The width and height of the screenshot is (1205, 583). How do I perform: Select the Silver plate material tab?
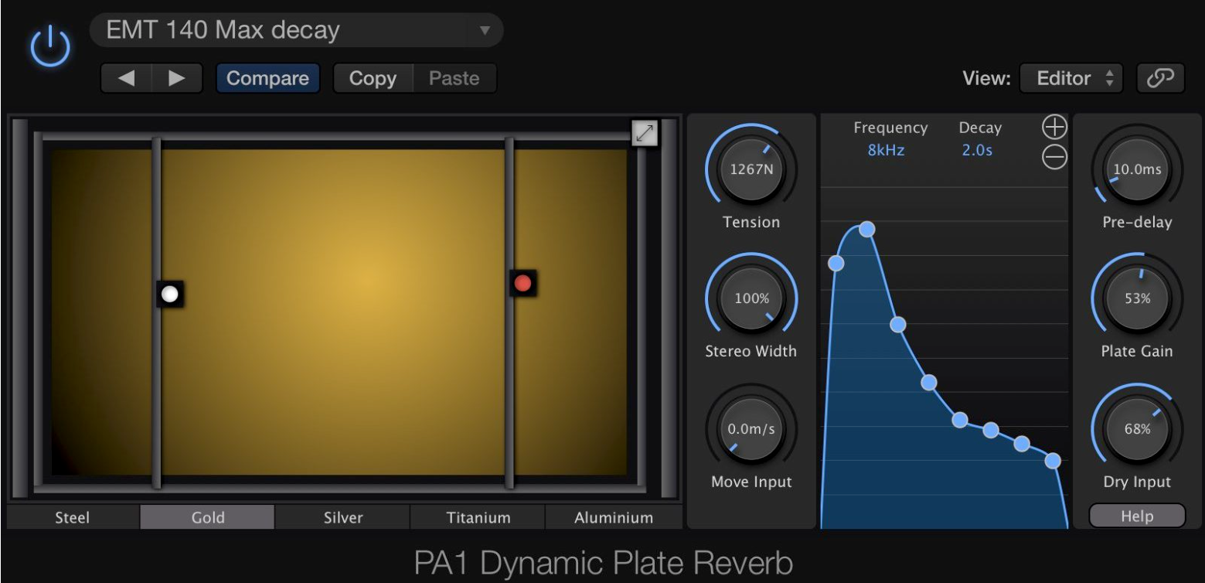[342, 517]
